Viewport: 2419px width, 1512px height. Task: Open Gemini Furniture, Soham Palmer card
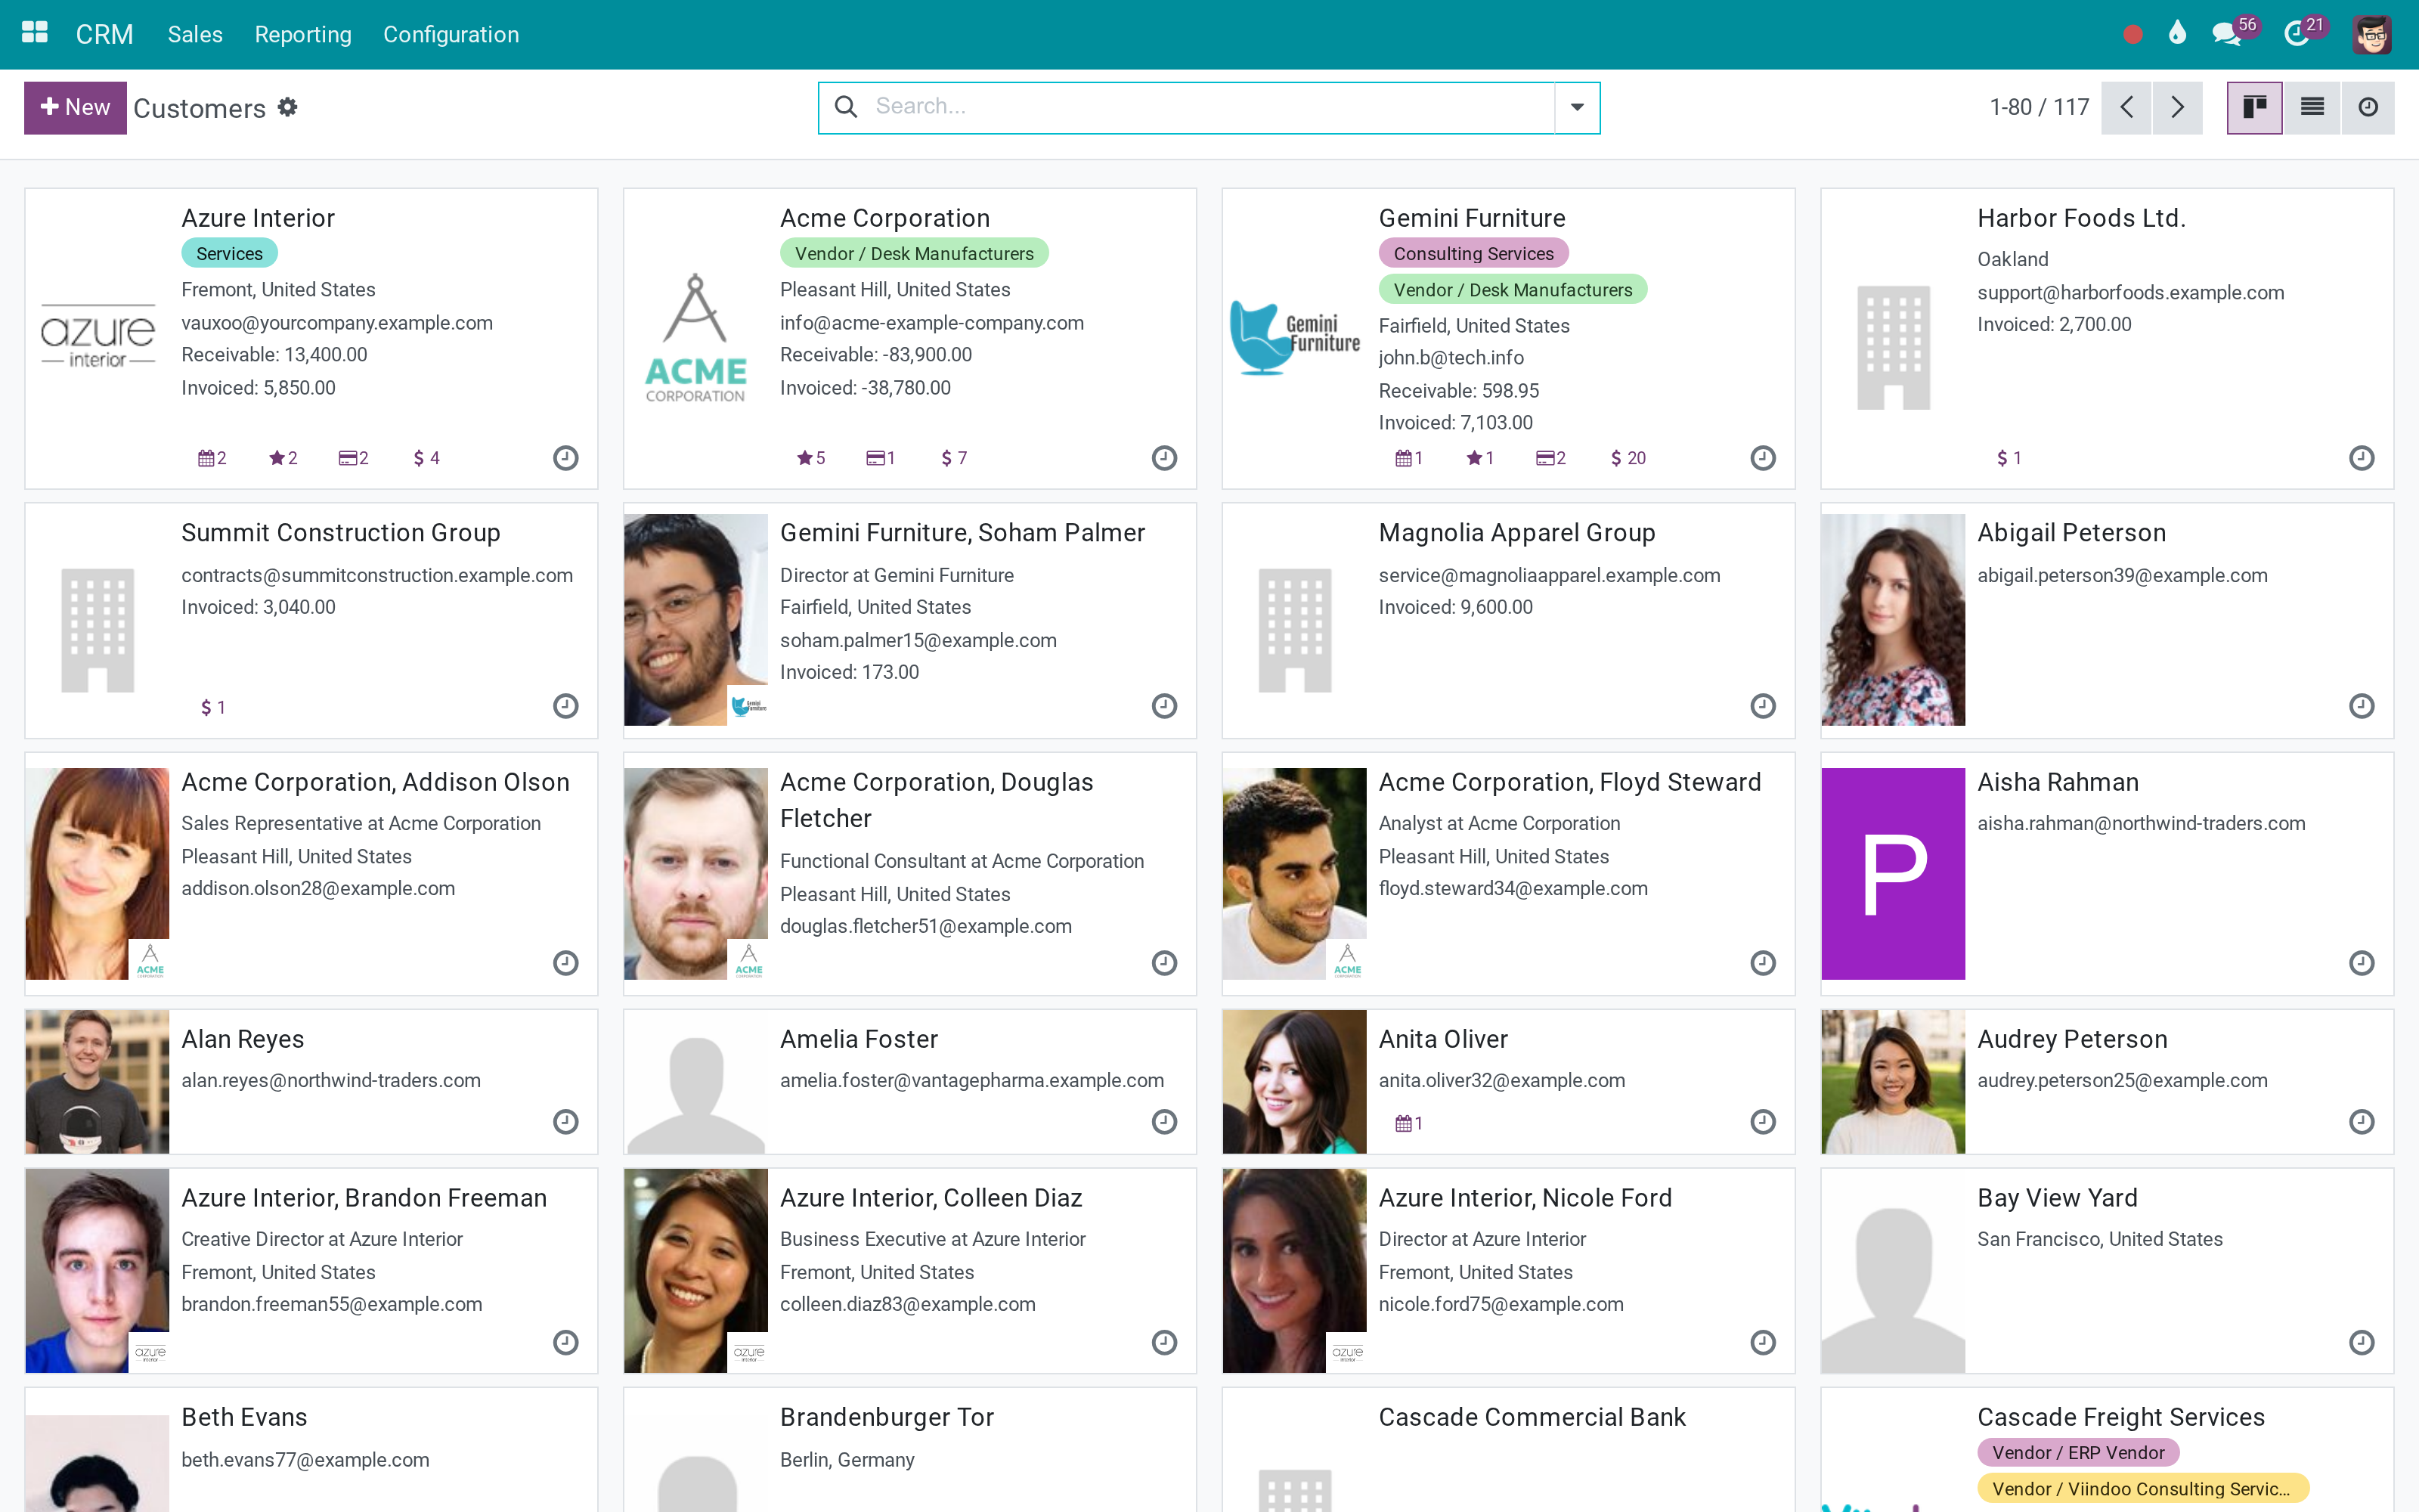click(x=909, y=620)
